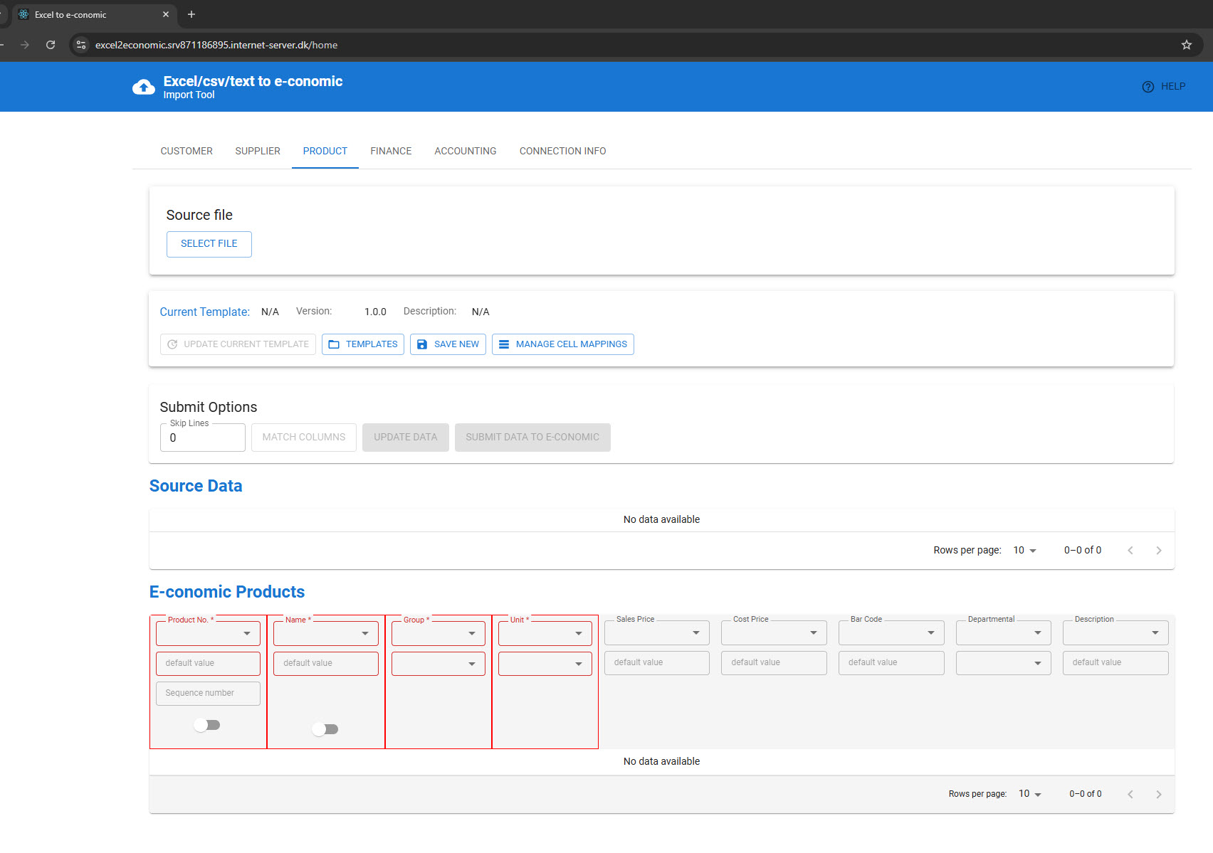This screenshot has width=1213, height=853.
Task: Open the Name column dropdown
Action: pyautogui.click(x=326, y=633)
